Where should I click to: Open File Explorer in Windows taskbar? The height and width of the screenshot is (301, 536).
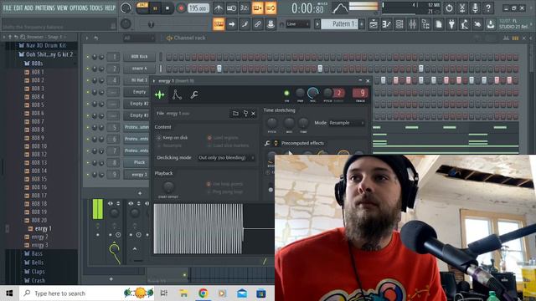click(x=183, y=293)
